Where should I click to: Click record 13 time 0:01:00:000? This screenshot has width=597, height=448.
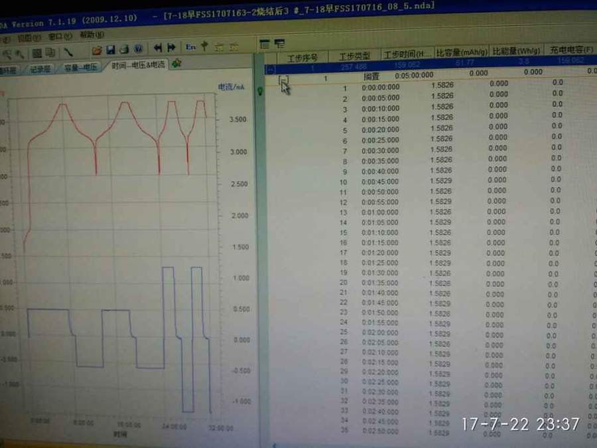(380, 212)
